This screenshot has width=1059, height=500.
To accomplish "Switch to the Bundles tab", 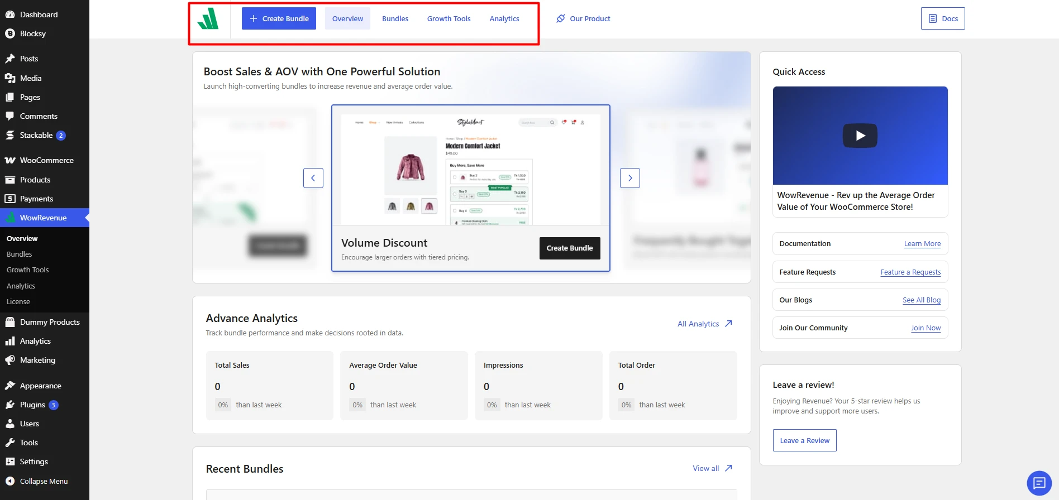I will pos(395,18).
